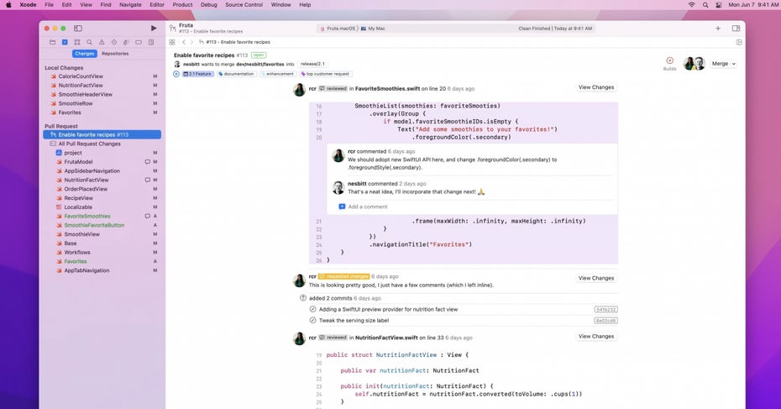The height and width of the screenshot is (409, 781).
Task: Open the Editor menu
Action: tap(157, 4)
